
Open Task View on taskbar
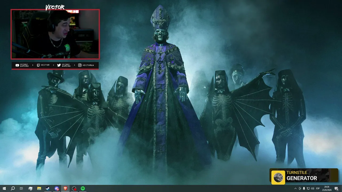tap(21, 189)
